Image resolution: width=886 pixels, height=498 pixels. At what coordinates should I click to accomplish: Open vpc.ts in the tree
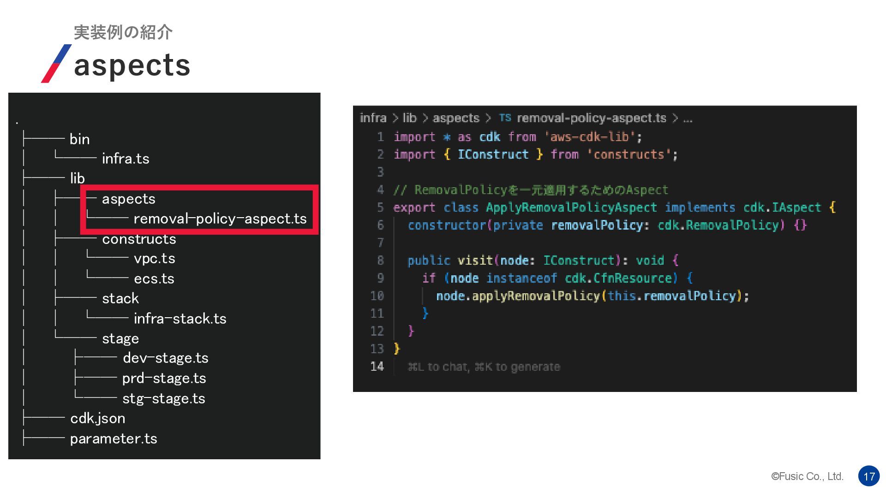pyautogui.click(x=154, y=259)
